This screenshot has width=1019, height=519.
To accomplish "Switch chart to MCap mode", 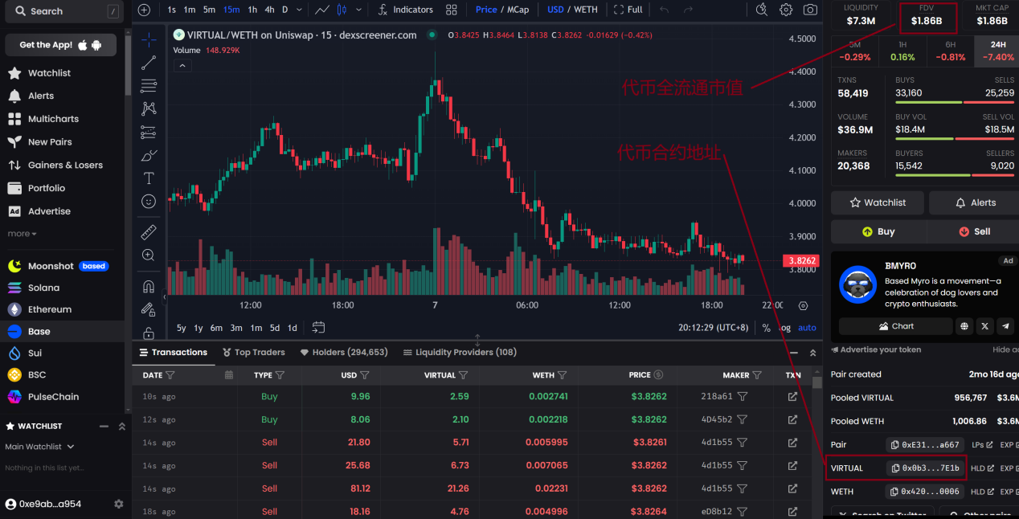I will point(518,10).
